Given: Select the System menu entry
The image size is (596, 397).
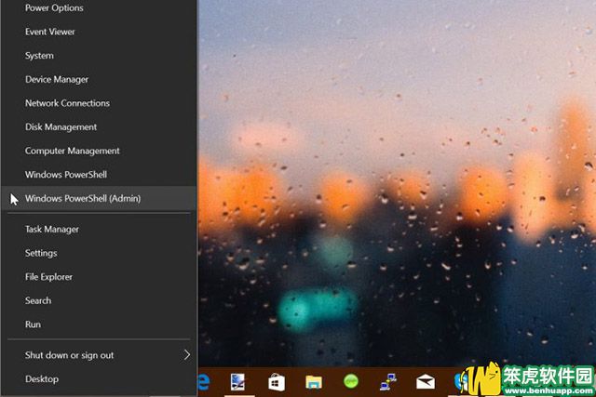Looking at the screenshot, I should [99, 56].
